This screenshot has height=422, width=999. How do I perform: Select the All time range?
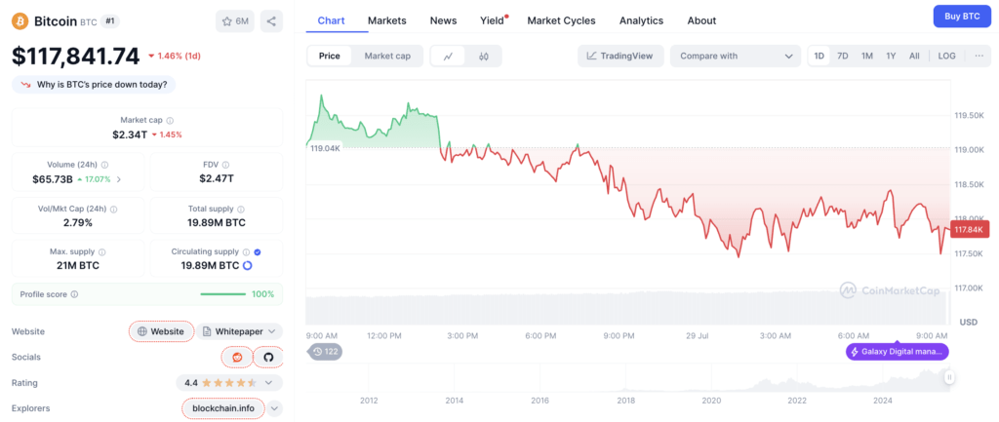pos(914,56)
